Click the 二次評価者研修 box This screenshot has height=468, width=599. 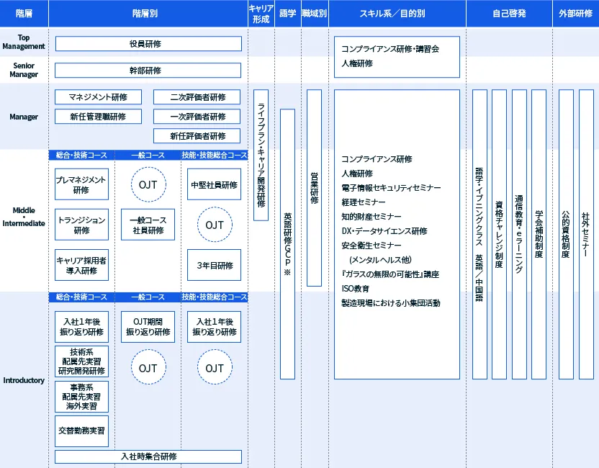(197, 97)
